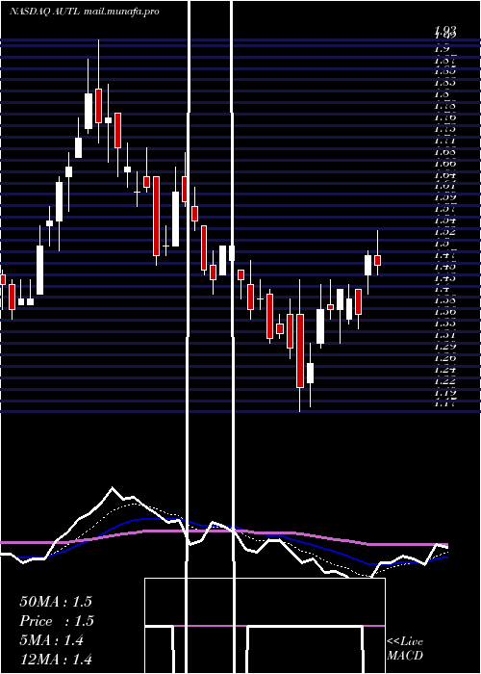Click the "mail.munafa.pro" source label
The width and height of the screenshot is (481, 674).
(120, 12)
